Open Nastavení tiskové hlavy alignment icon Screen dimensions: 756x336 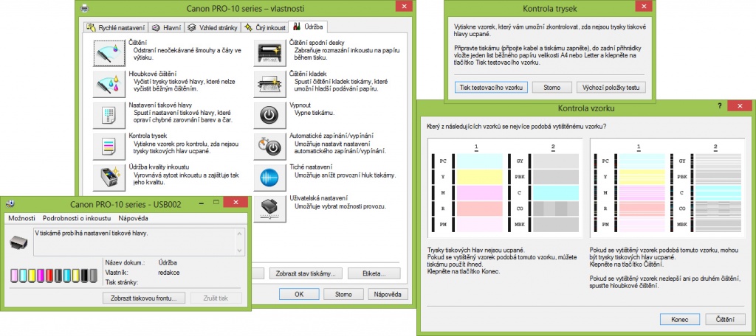click(109, 116)
